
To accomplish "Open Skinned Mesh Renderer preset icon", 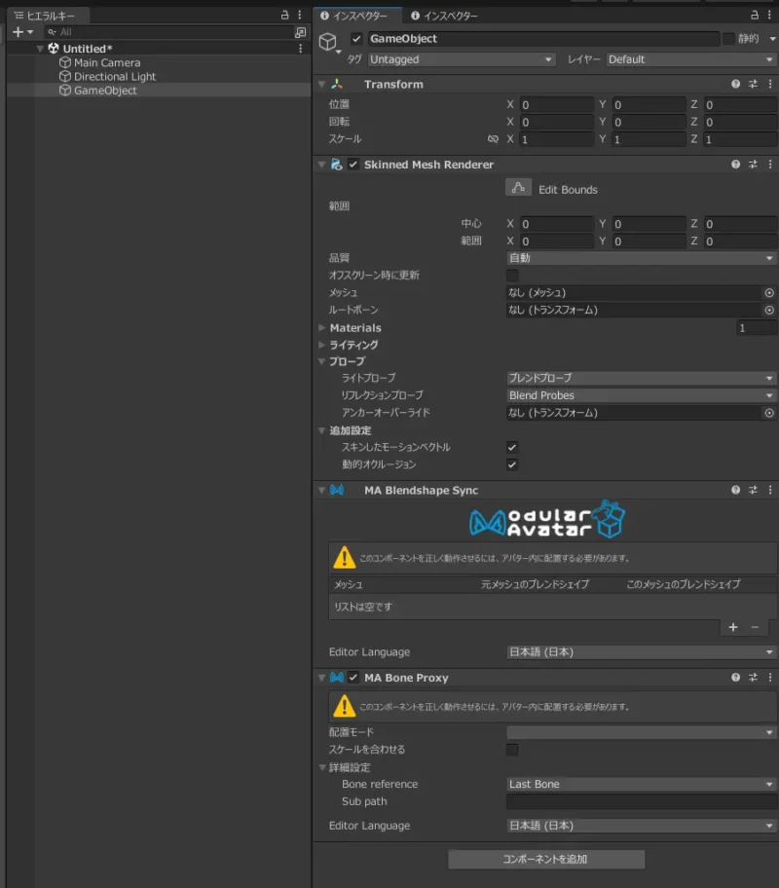I will pyautogui.click(x=753, y=165).
